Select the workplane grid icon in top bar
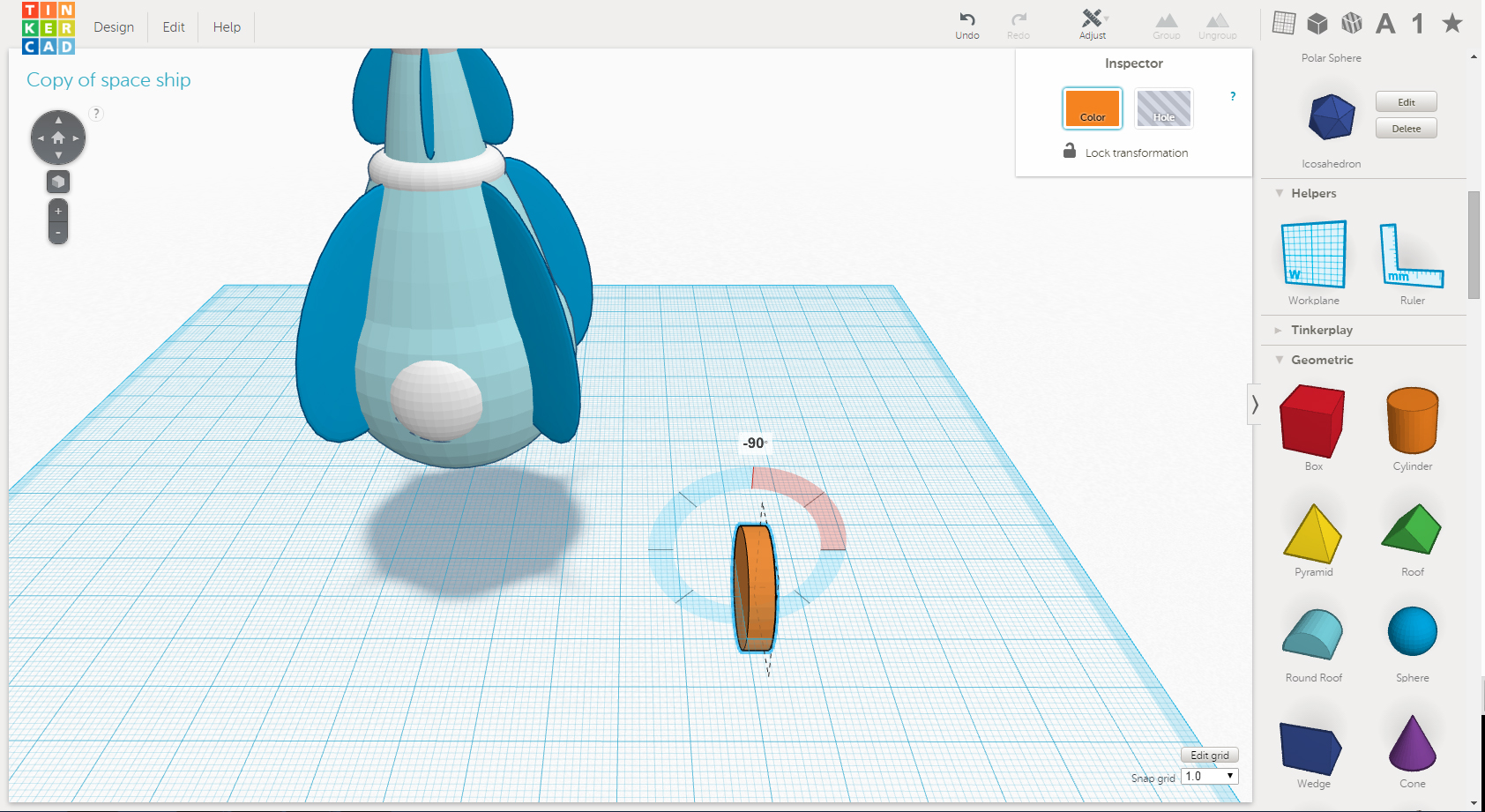Viewport: 1485px width, 812px height. (x=1284, y=23)
